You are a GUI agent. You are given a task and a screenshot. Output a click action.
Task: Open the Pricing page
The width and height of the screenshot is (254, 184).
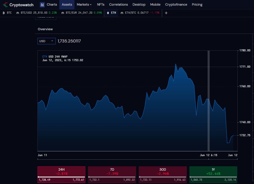[197, 4]
